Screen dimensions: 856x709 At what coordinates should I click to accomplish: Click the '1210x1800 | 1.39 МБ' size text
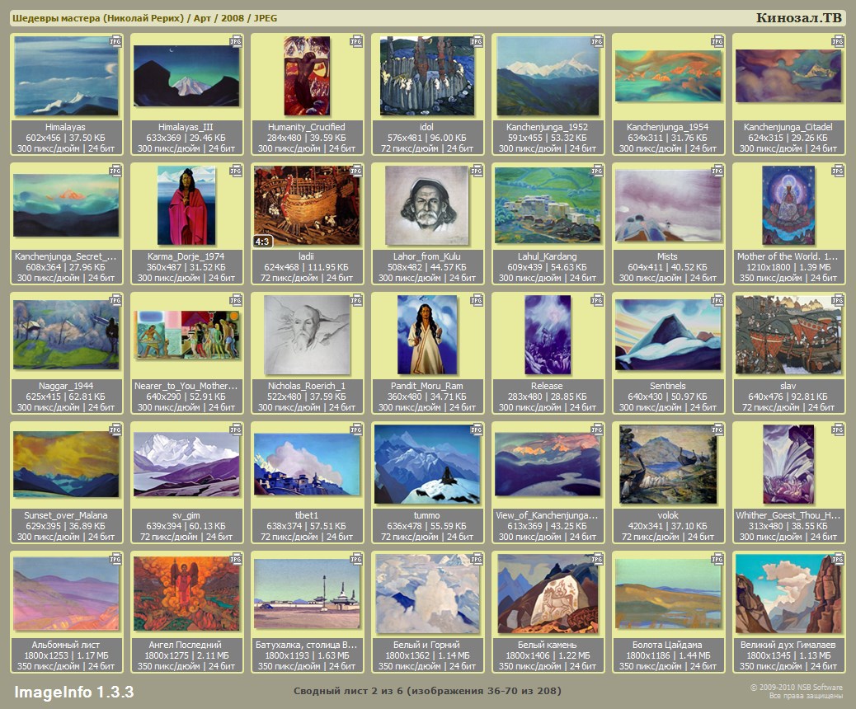coord(788,267)
